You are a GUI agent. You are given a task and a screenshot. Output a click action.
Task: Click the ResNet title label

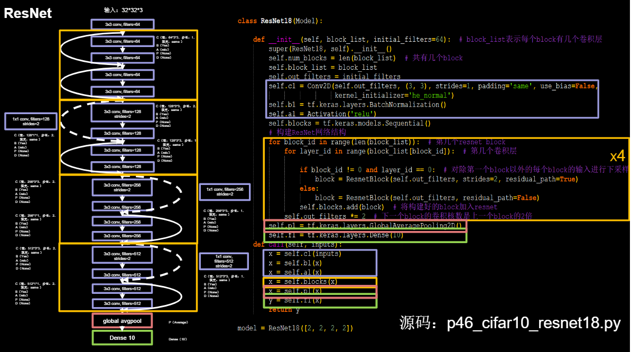27,13
